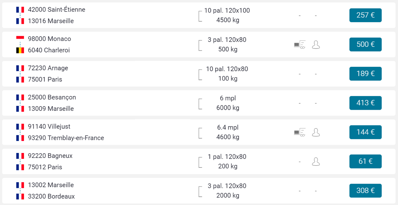
Task: Click the French flag beside Saint-Étienne
Action: (x=20, y=9)
